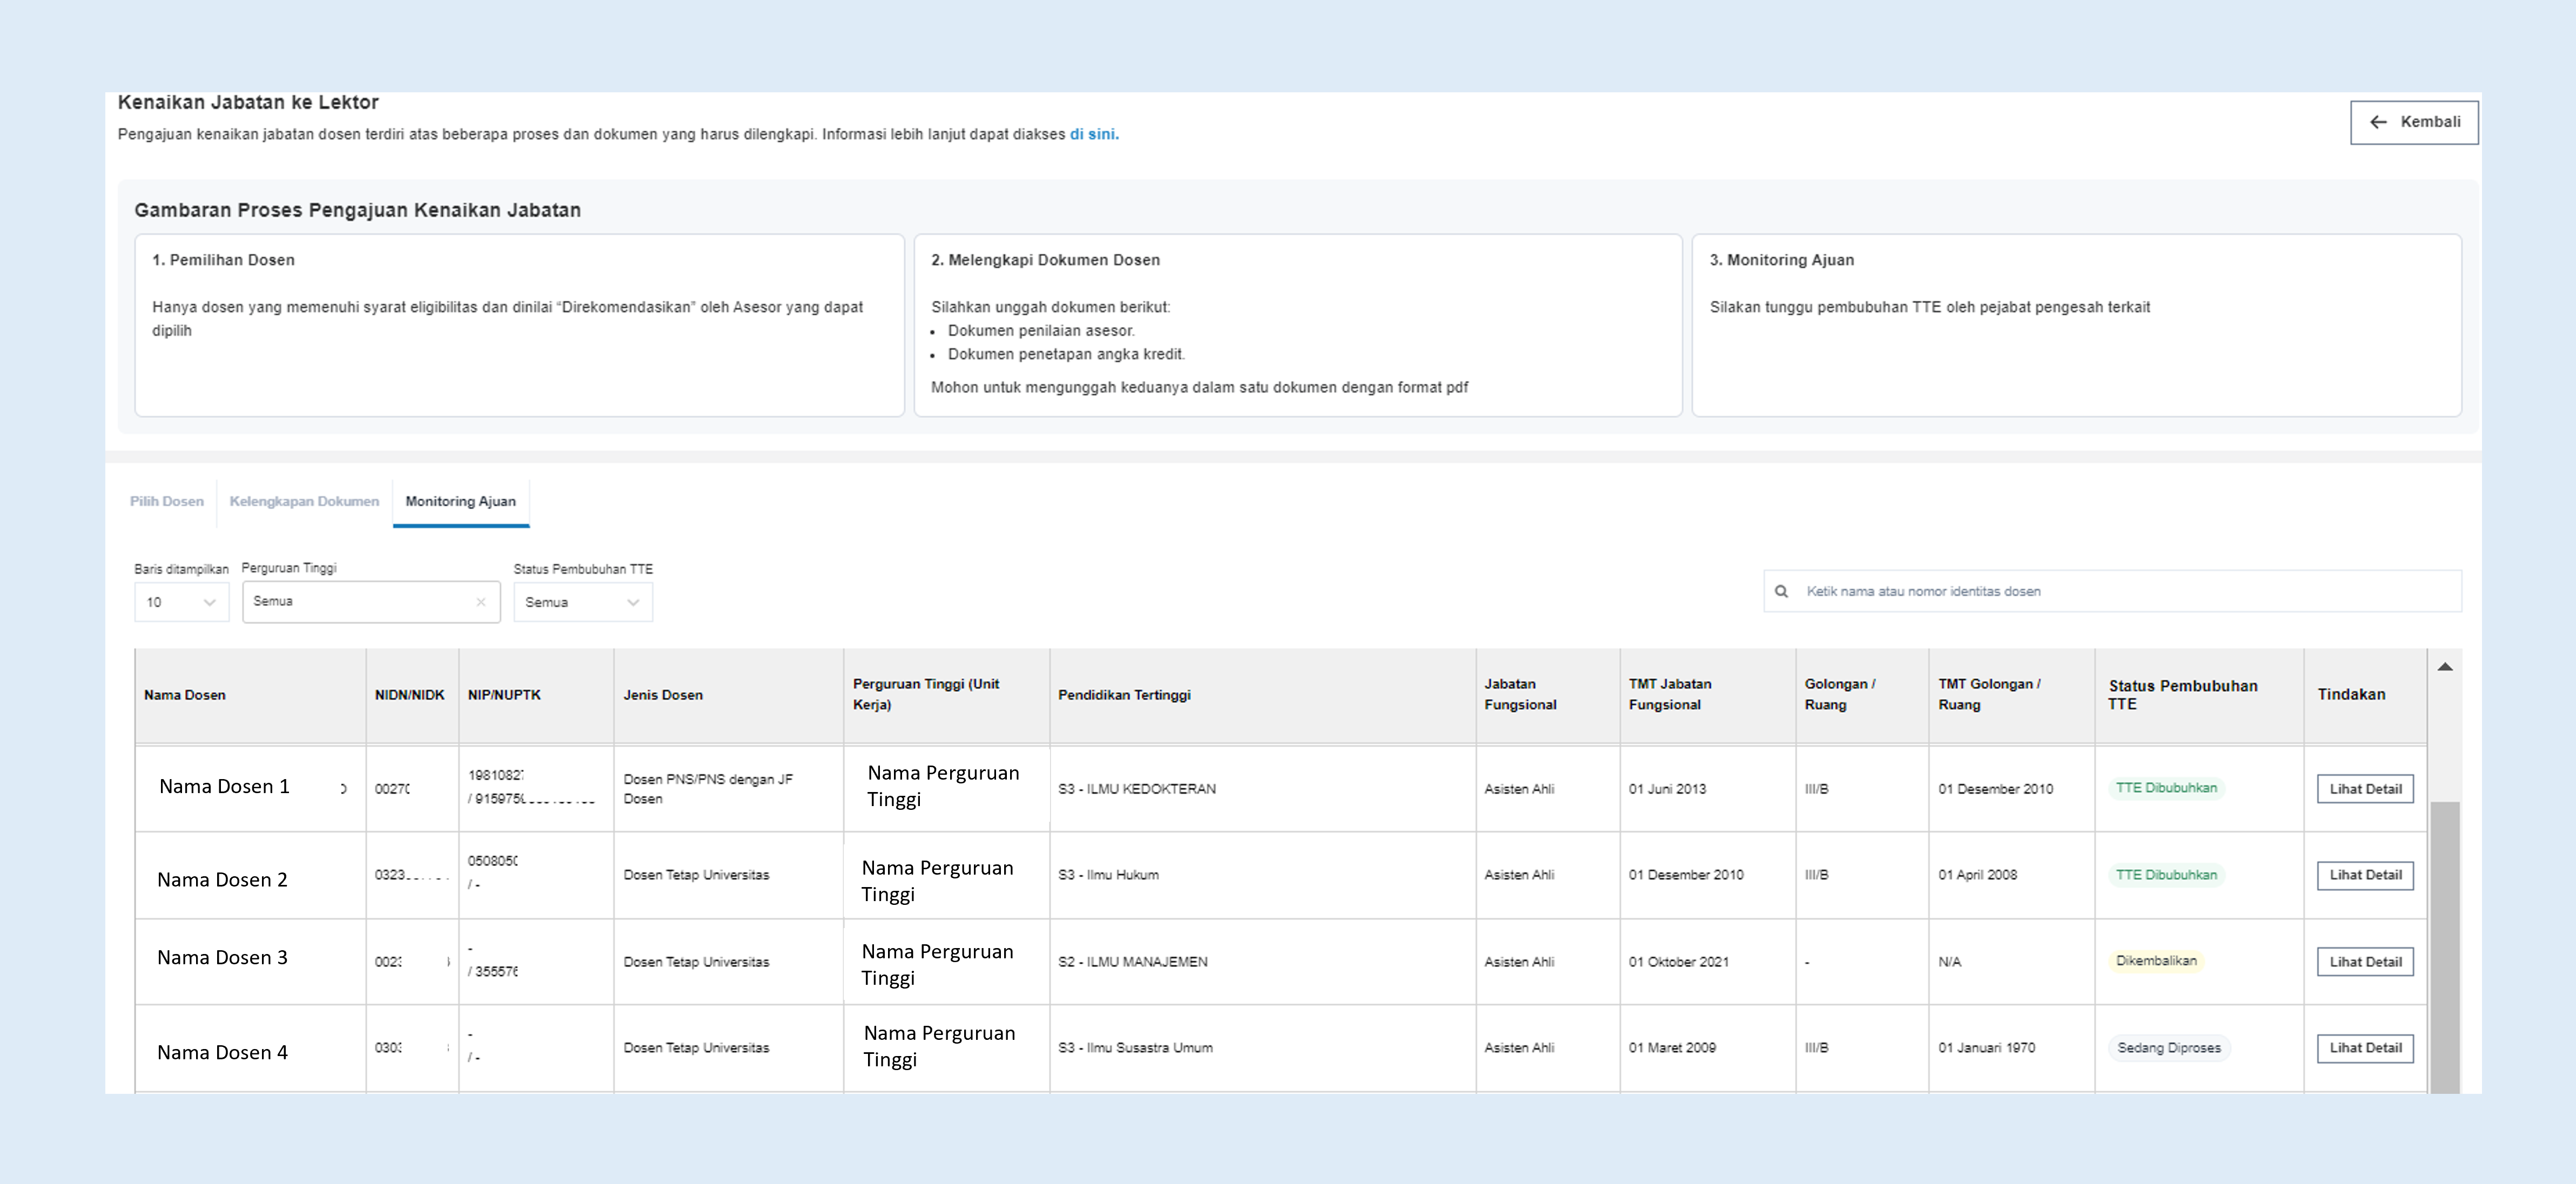The width and height of the screenshot is (2576, 1184).
Task: Switch to the Kelengkapan Dokumen tab
Action: (304, 502)
